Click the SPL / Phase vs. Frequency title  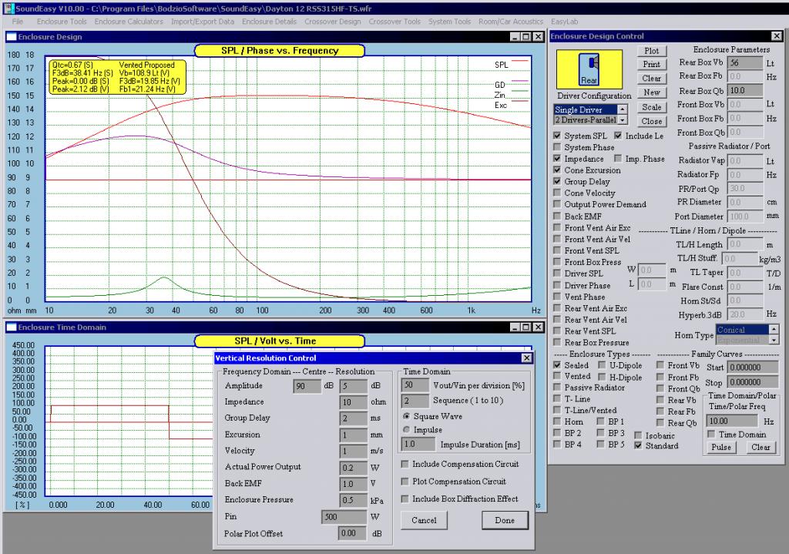tap(280, 50)
